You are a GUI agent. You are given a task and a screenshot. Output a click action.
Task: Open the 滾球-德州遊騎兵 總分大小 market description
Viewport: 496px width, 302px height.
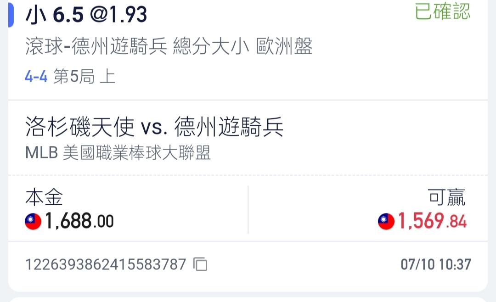pos(169,47)
